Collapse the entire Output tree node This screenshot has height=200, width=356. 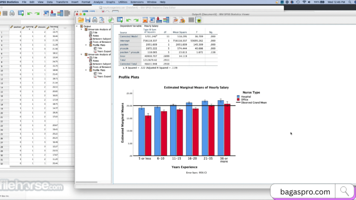tap(76, 26)
